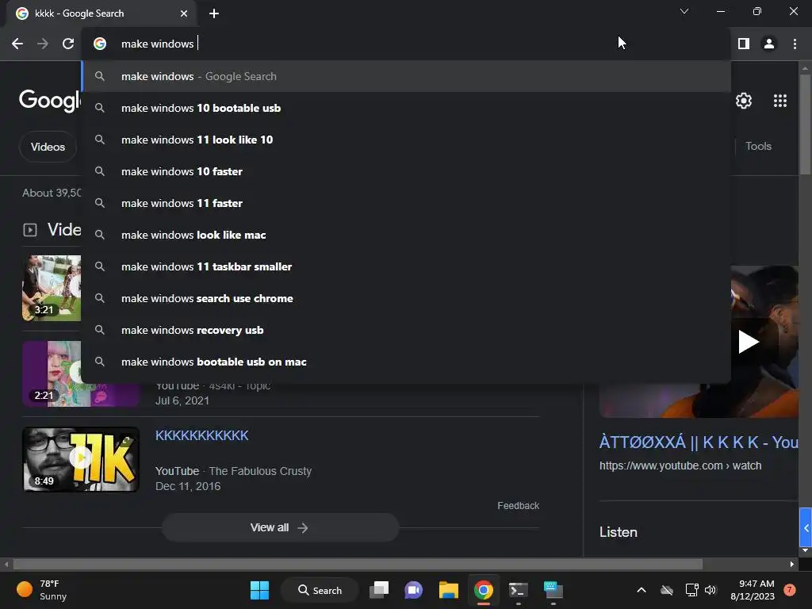Viewport: 812px width, 609px height.
Task: Open the volume speaker tray icon
Action: [x=710, y=590]
